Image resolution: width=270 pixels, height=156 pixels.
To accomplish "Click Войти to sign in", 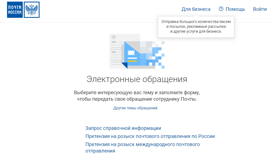I will tap(260, 9).
